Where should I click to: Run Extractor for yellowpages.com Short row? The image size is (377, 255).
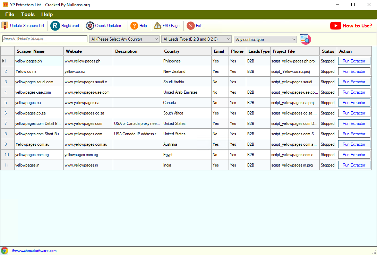(354, 134)
